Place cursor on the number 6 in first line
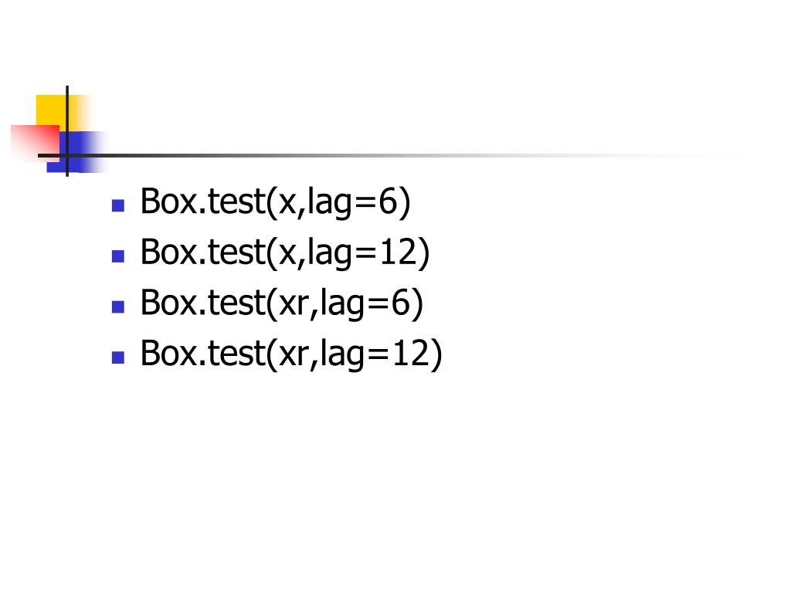The image size is (791, 593). pos(389,202)
